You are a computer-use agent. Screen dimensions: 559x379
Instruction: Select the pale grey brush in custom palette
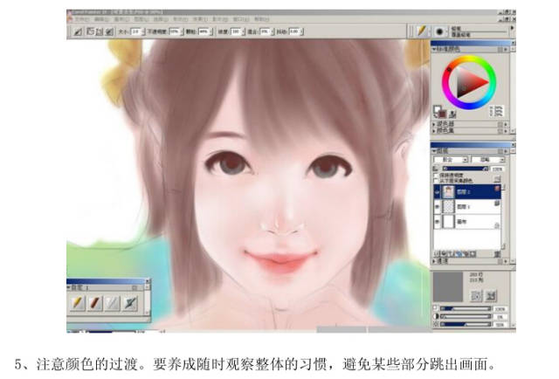click(x=113, y=303)
